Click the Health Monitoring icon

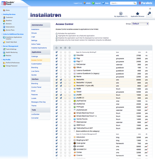[x=4, y=53]
